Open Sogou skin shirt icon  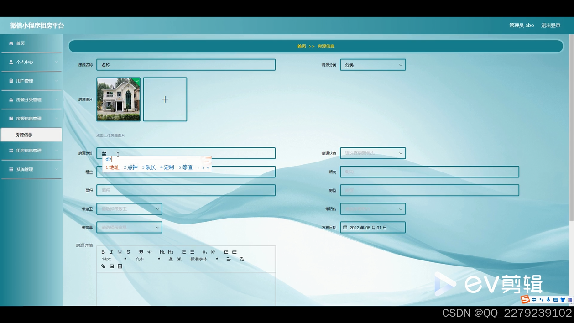pos(563,300)
